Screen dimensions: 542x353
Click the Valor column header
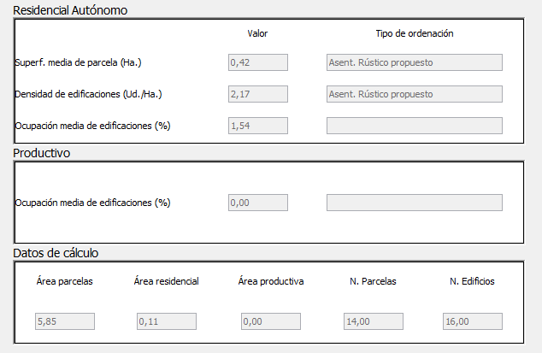(x=257, y=33)
